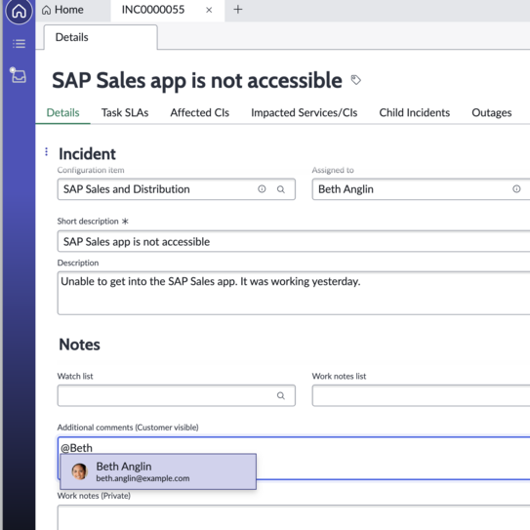Close the INC0000055 tab
The height and width of the screenshot is (530, 530).
point(209,10)
